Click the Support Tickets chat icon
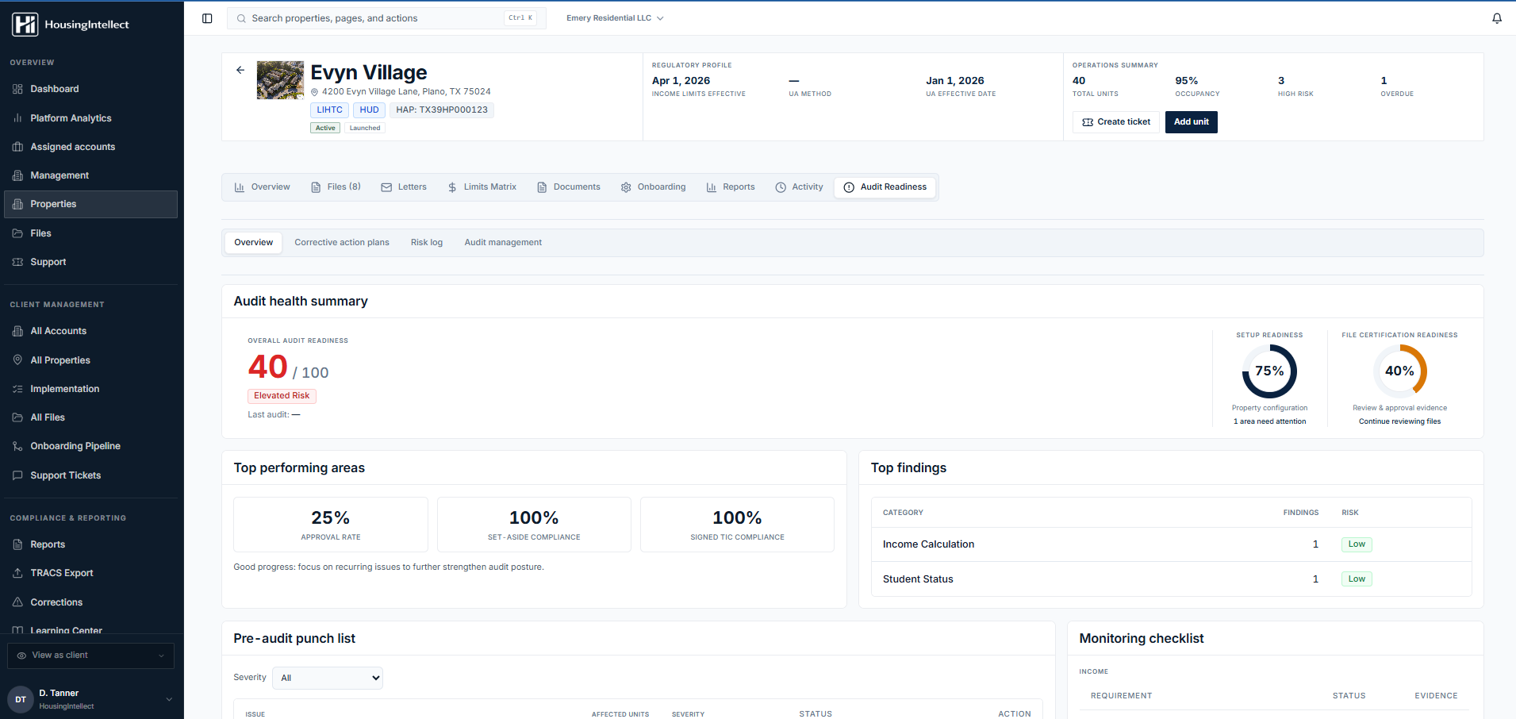The width and height of the screenshot is (1516, 719). (x=17, y=475)
